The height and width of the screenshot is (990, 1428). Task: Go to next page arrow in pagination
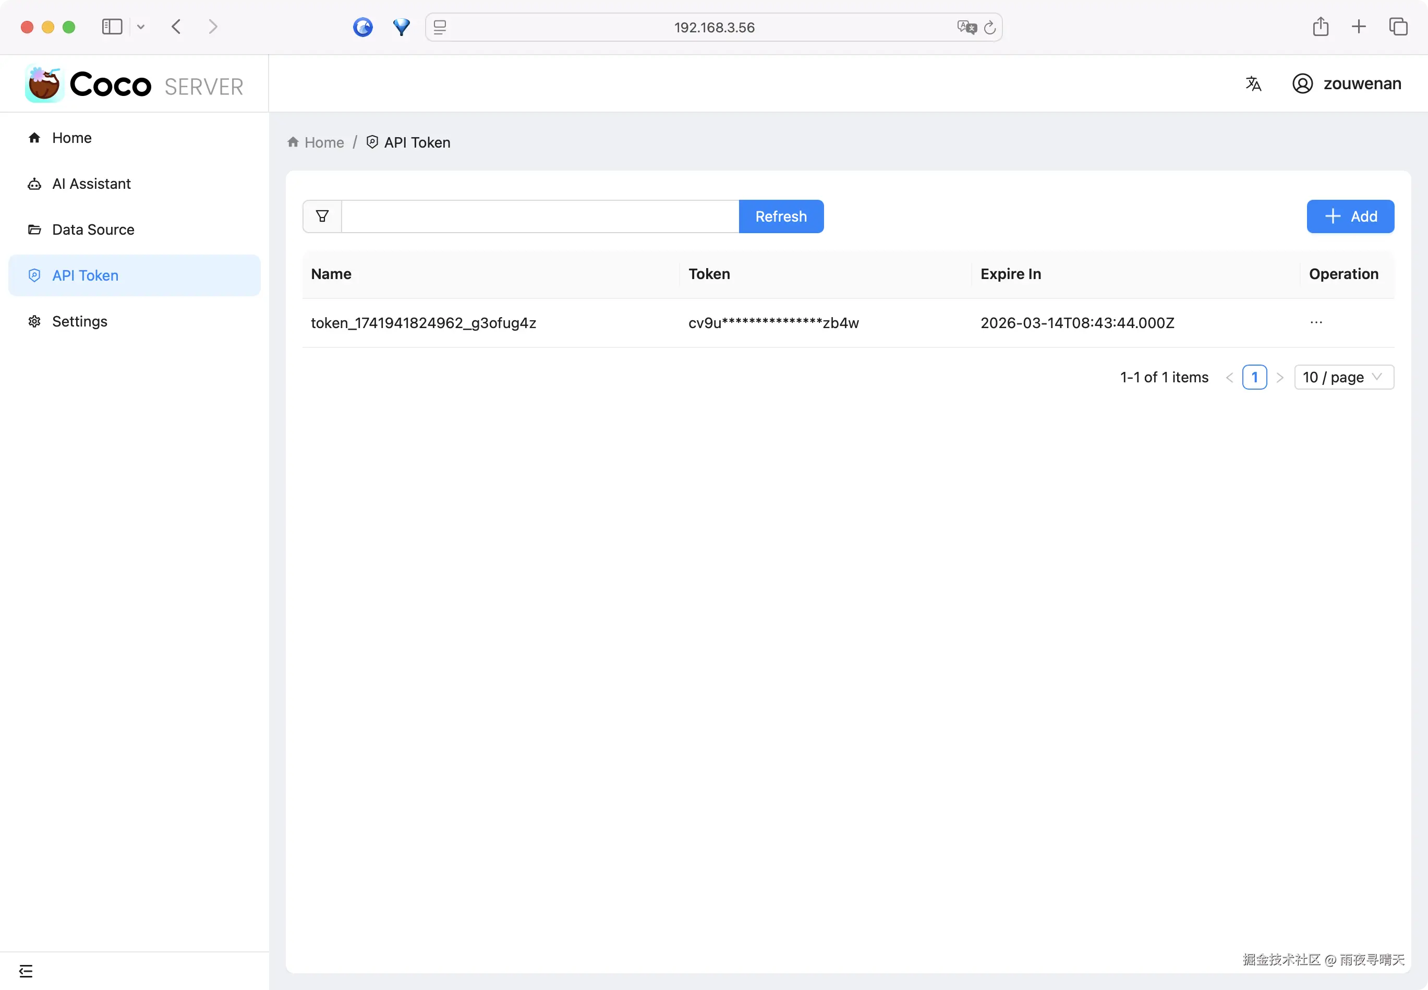(1280, 377)
